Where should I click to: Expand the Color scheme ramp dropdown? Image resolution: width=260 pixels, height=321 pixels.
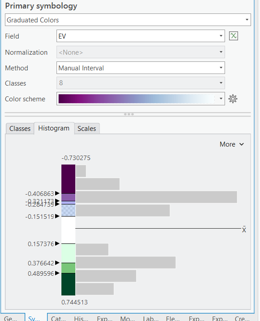tap(141, 99)
